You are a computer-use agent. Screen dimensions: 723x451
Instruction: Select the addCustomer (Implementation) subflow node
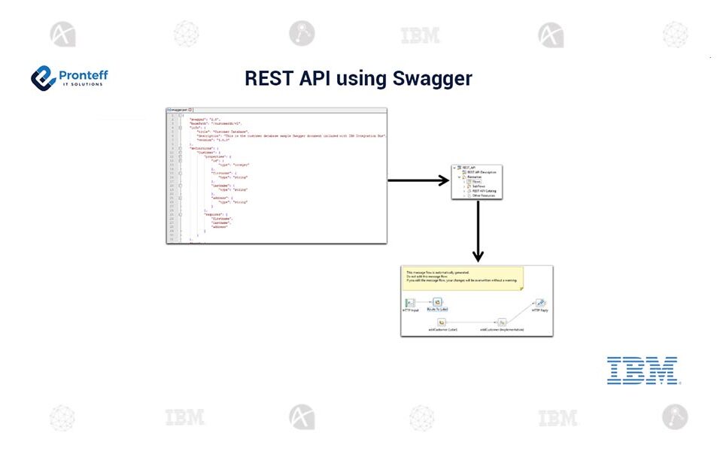(x=502, y=322)
